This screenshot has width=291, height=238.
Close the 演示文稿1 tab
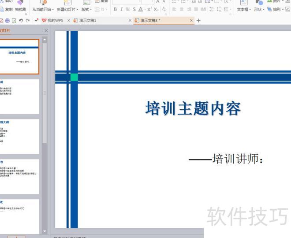pyautogui.click(x=130, y=20)
